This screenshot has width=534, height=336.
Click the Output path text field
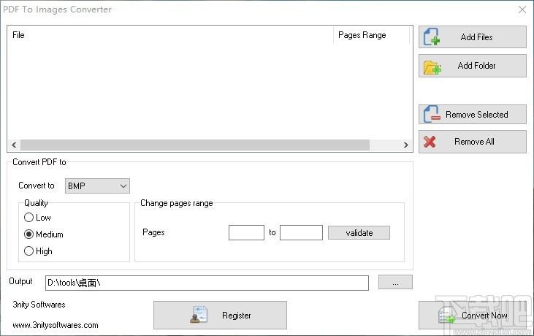coord(207,283)
